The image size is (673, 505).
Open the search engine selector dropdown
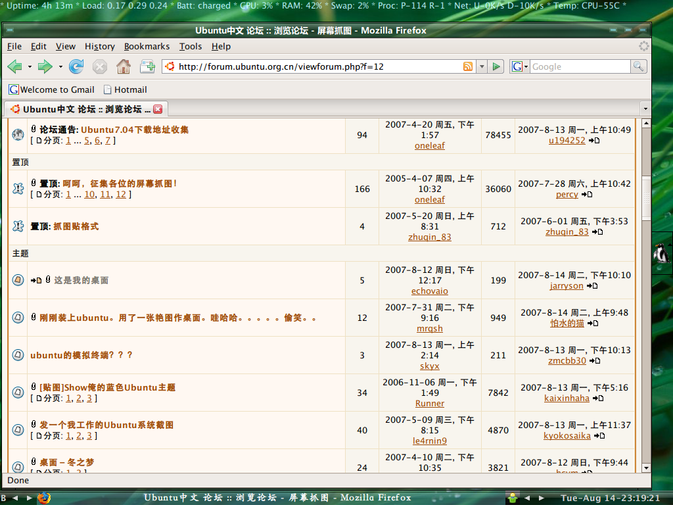519,66
